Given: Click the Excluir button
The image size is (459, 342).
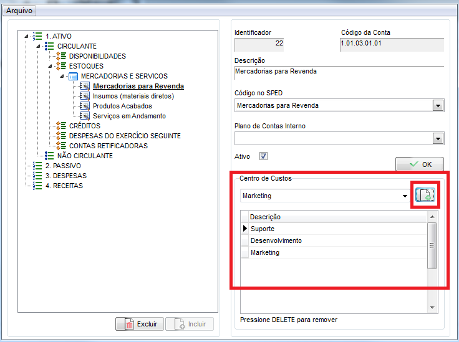Looking at the screenshot, I should [x=140, y=324].
